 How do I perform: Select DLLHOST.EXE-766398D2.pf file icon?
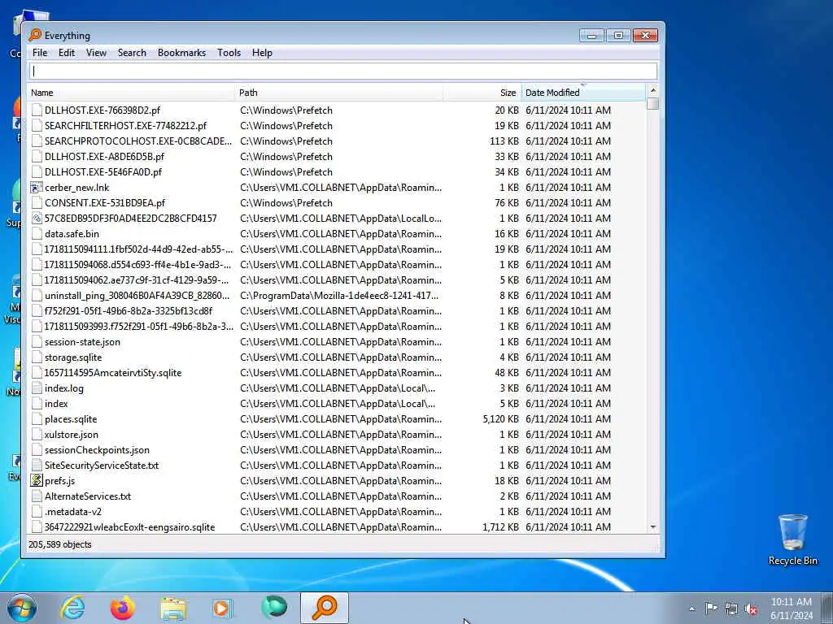coord(36,110)
